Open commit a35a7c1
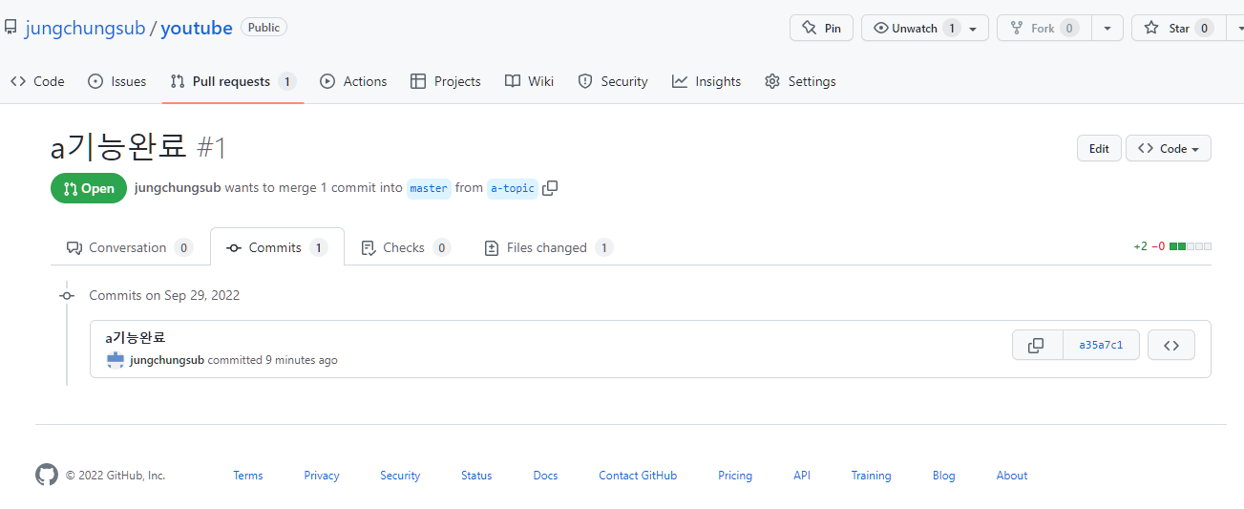 pos(1101,345)
